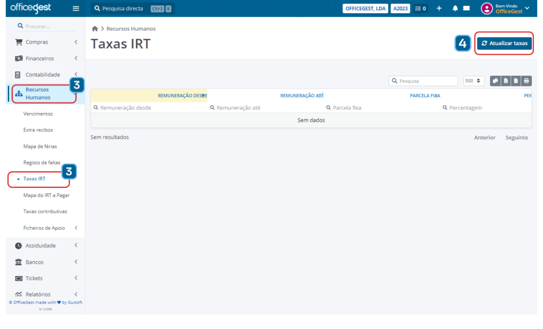
Task: Click the second file export icon
Action: (505, 81)
